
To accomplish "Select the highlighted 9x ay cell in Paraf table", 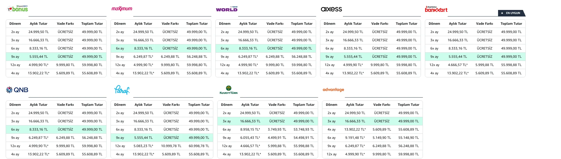I will (120, 138).
